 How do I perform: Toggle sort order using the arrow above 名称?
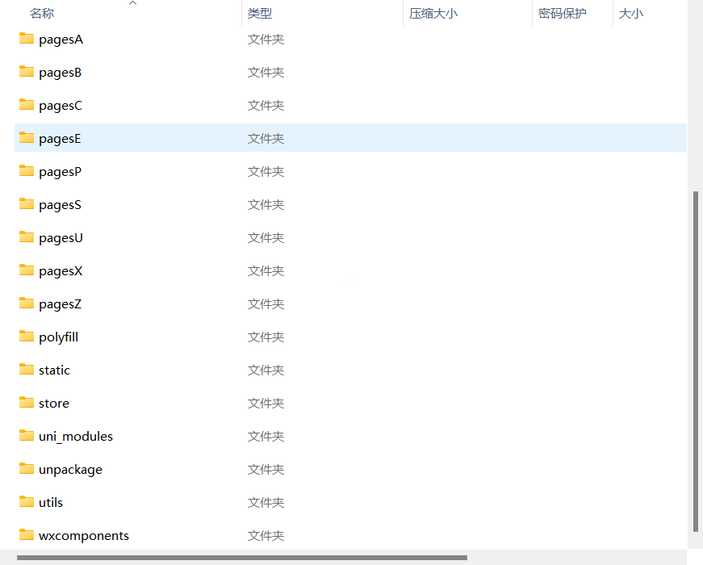[133, 3]
